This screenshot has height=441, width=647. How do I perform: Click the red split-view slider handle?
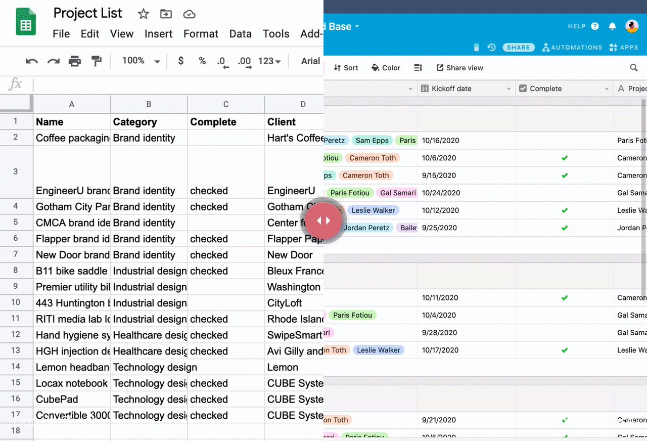click(x=323, y=221)
